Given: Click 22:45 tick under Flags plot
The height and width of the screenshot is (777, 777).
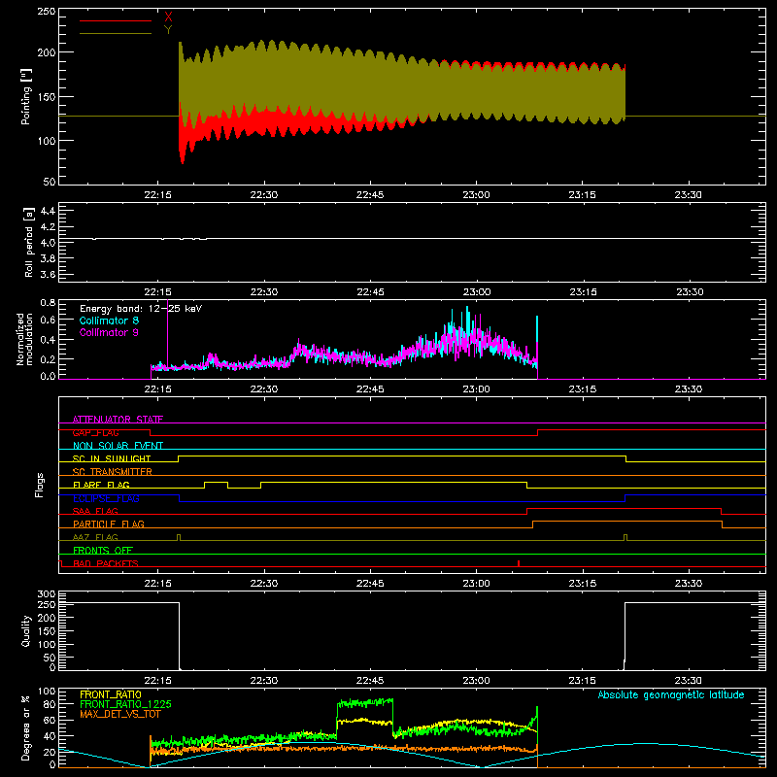Looking at the screenshot, I should point(370,584).
